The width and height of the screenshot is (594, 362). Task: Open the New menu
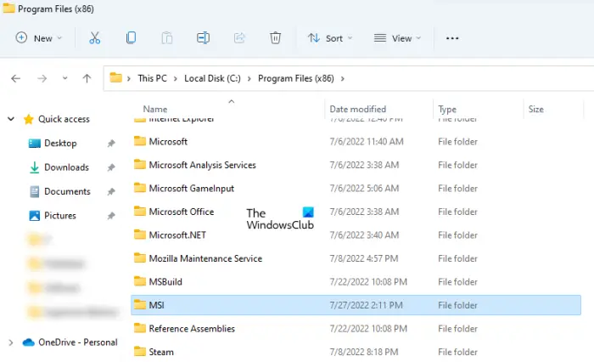click(38, 38)
